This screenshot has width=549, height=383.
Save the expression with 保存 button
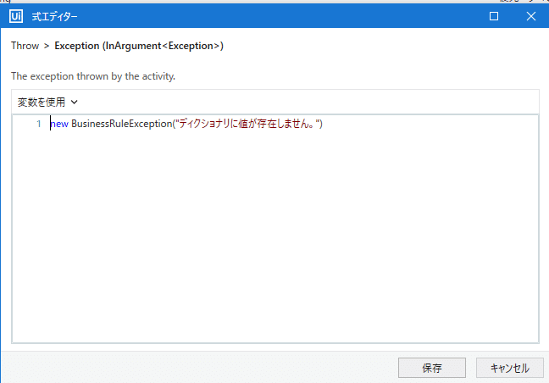(x=432, y=368)
